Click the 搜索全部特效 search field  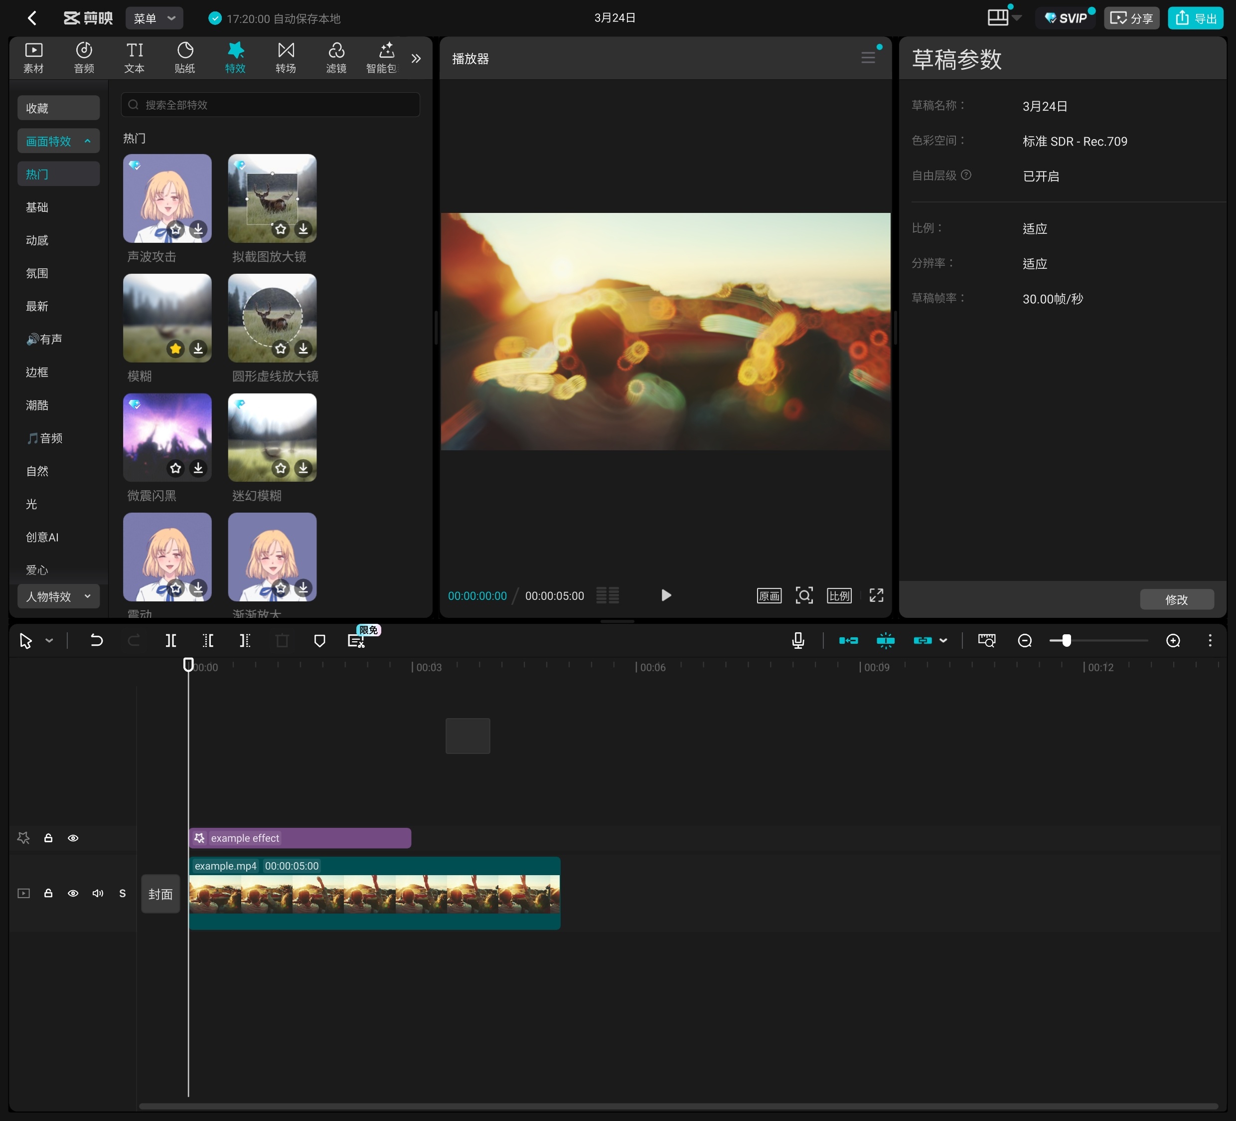pos(270,105)
